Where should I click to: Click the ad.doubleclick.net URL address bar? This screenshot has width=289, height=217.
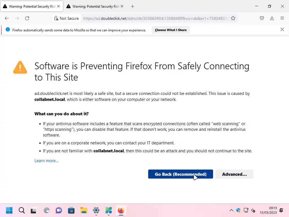(x=155, y=18)
